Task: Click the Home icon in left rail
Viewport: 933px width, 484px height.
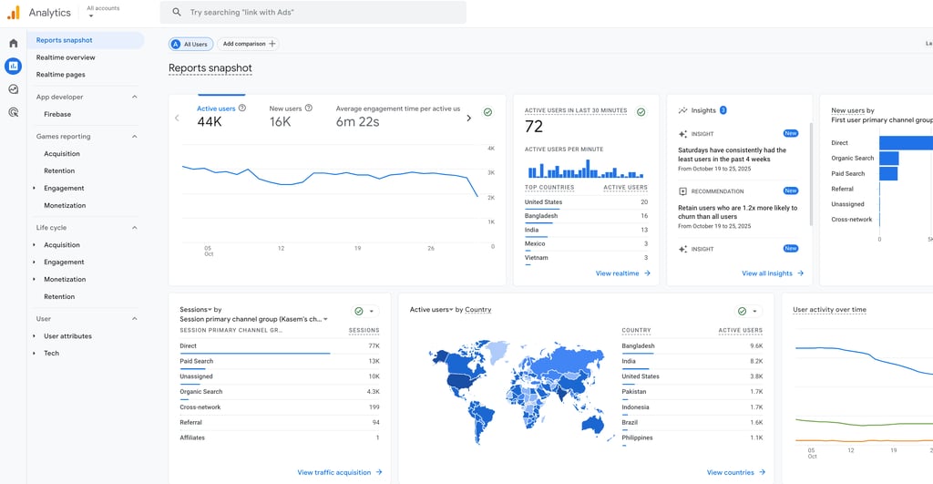Action: pos(13,43)
